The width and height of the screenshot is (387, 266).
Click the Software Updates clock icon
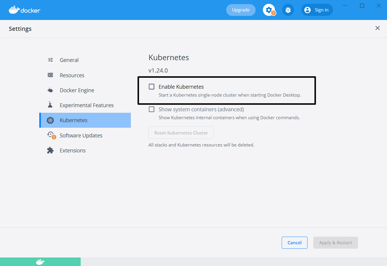pos(51,135)
